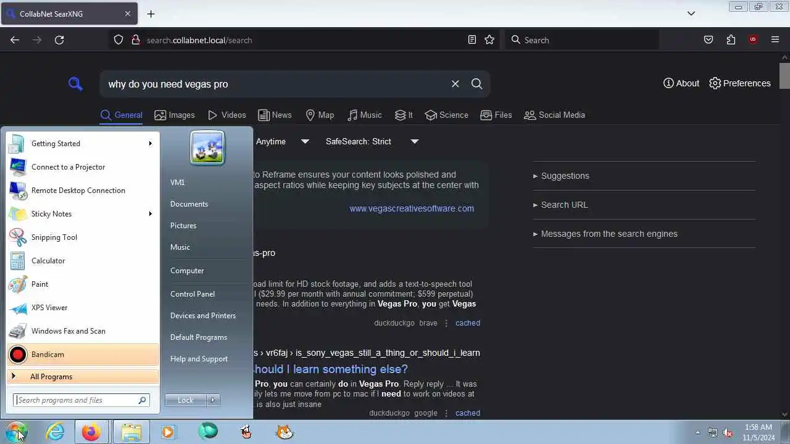This screenshot has width=790, height=444.
Task: Open Control Panel from Start menu
Action: pos(193,294)
